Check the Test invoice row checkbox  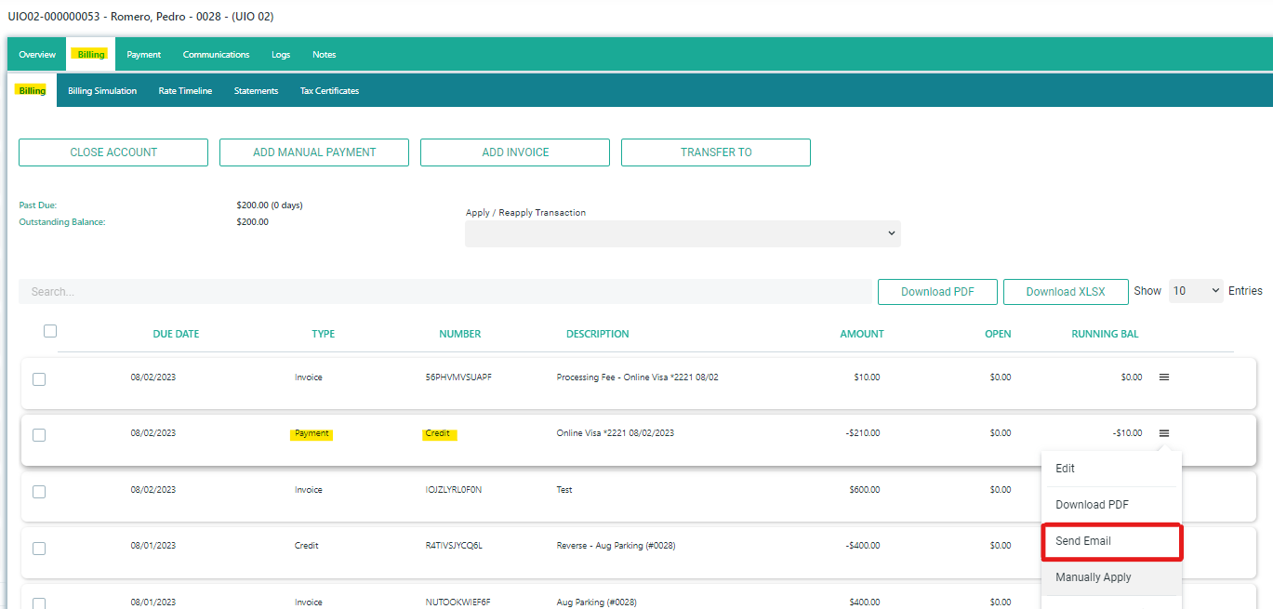(x=39, y=491)
